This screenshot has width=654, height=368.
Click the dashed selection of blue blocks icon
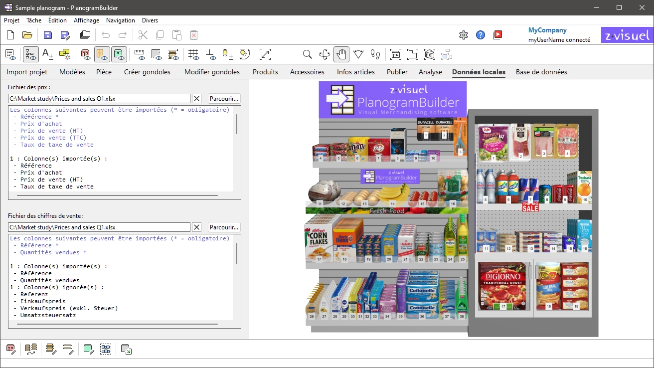point(106,349)
